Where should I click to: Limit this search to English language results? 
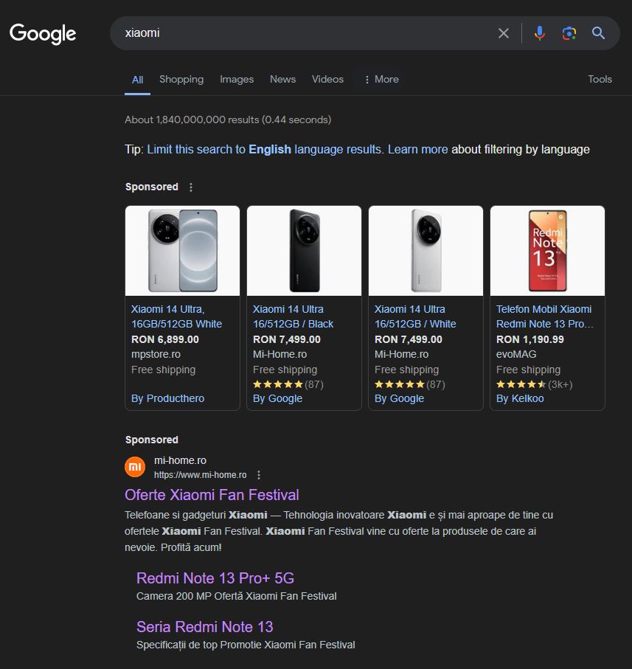pos(265,149)
